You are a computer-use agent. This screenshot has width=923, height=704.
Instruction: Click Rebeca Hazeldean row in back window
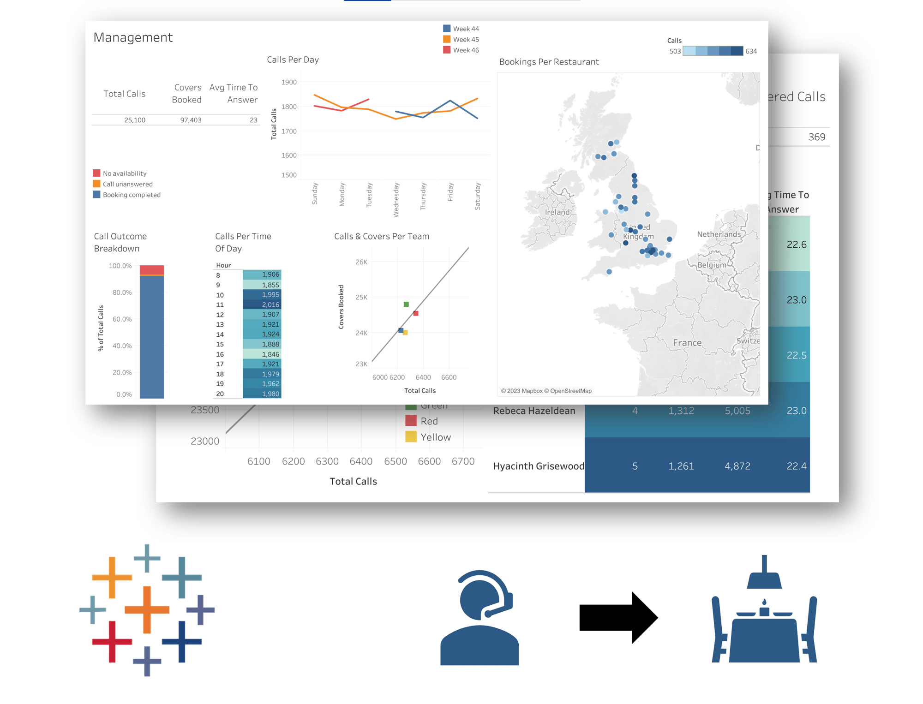click(649, 410)
